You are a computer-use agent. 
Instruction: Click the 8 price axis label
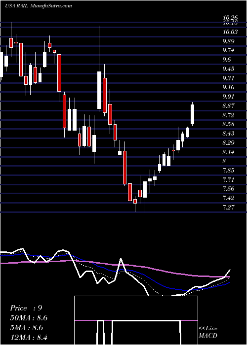[x=224, y=161]
